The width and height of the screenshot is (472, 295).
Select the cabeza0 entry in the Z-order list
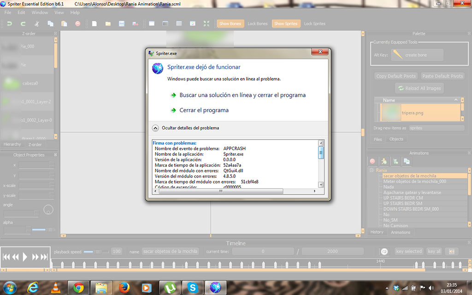(27, 83)
